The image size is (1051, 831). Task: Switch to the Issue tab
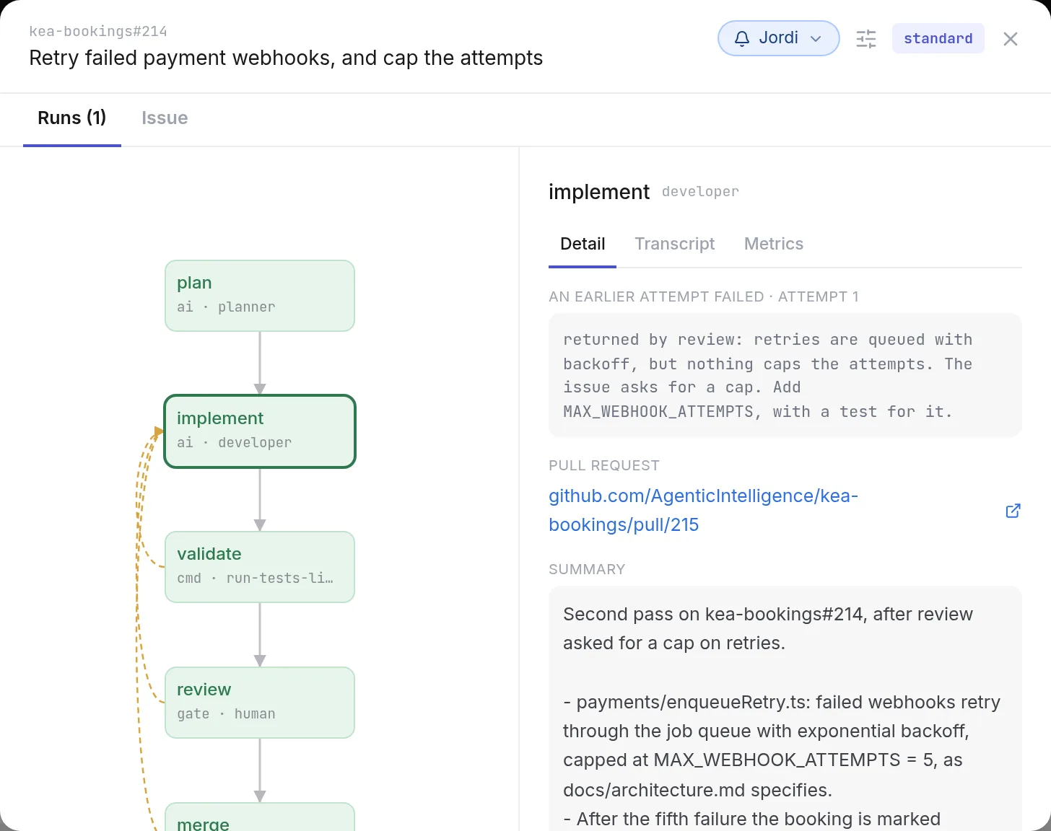pyautogui.click(x=165, y=118)
